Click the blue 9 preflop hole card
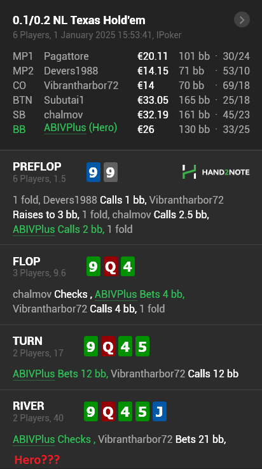Viewport: 262px width, 469px height. [x=93, y=172]
